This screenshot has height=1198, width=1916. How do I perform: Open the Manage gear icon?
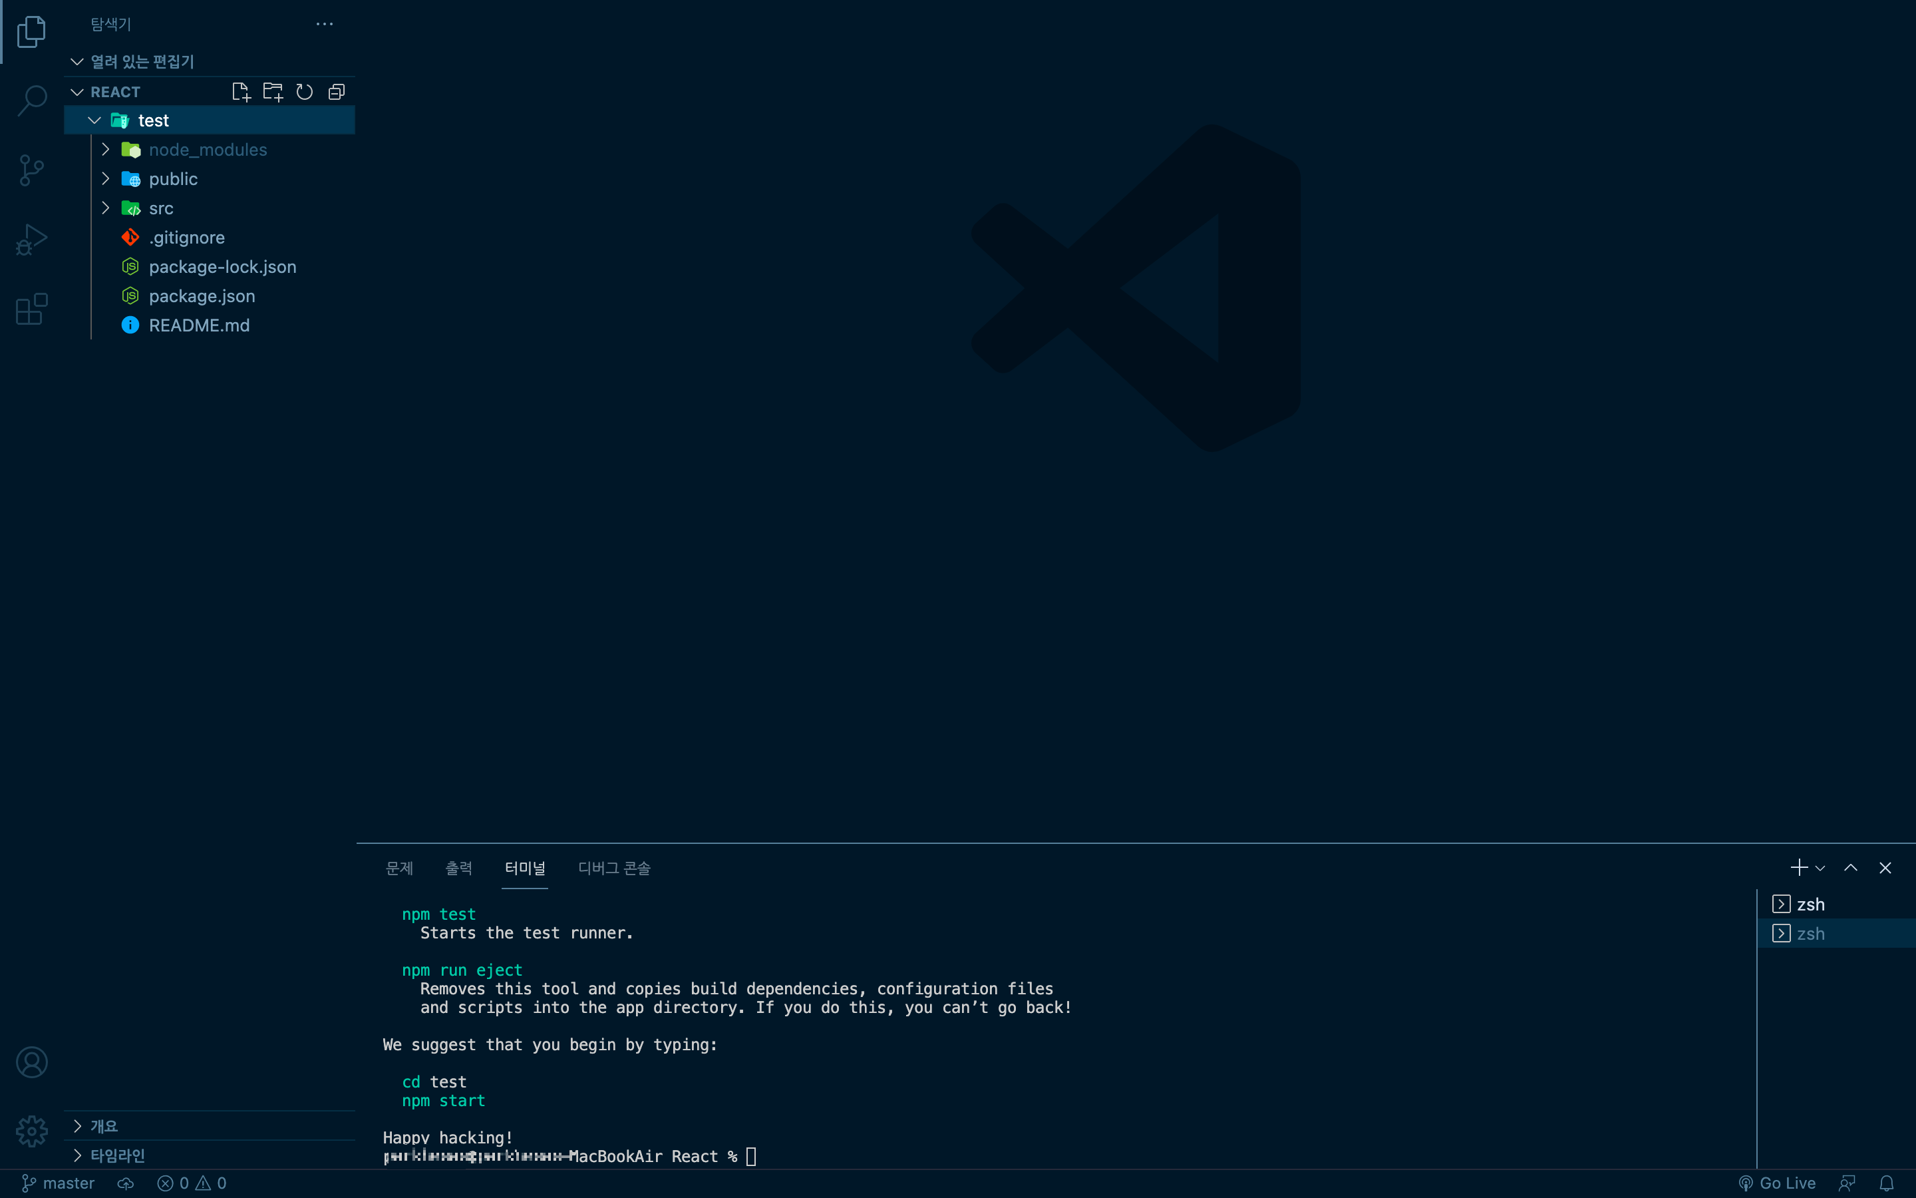point(32,1131)
